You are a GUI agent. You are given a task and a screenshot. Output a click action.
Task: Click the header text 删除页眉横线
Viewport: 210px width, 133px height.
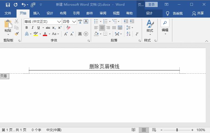(x=104, y=66)
